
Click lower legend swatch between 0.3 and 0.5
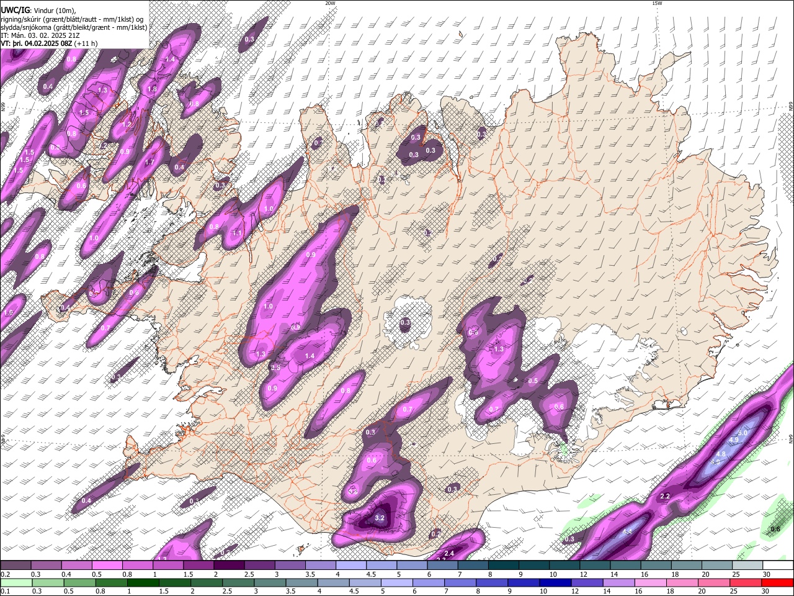[x=47, y=582]
